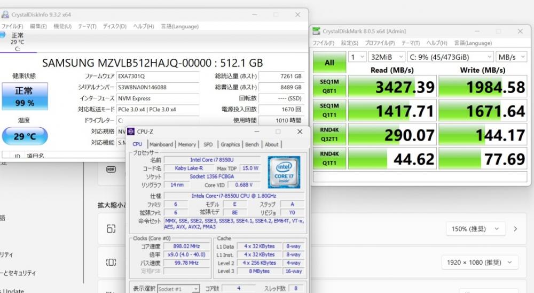Viewport: 534px width, 293px height.
Task: Run the RND4K Q32T1 test
Action: coord(329,134)
